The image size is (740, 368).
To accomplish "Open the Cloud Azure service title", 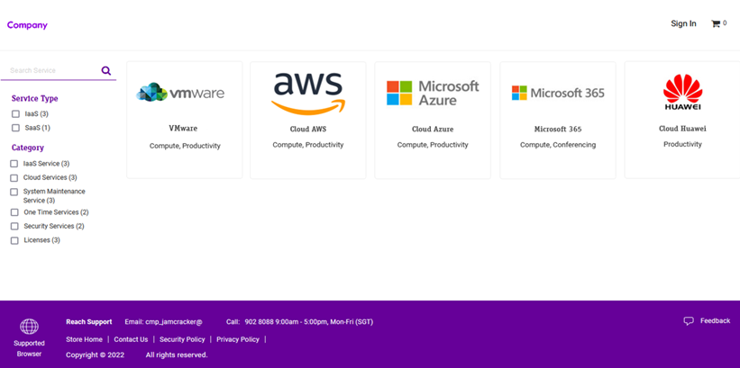I will pyautogui.click(x=433, y=129).
